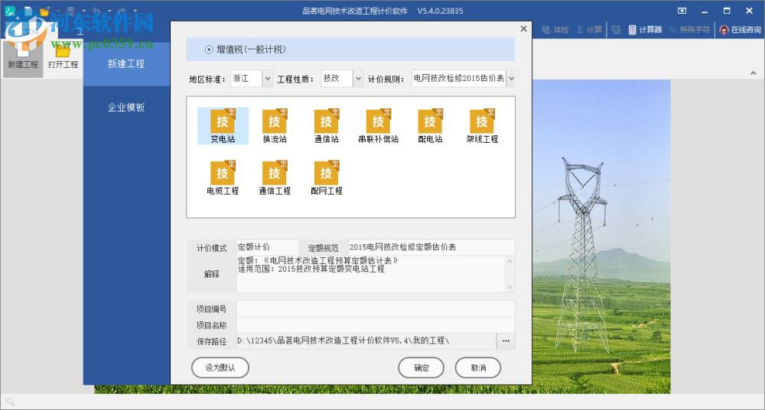Open the 工程性质 dropdown
The width and height of the screenshot is (765, 410).
358,79
